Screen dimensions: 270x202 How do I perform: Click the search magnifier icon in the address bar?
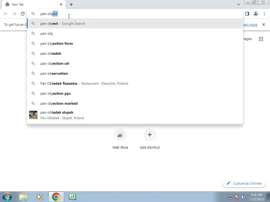tap(33, 14)
